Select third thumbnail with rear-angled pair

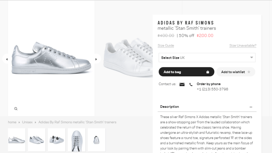[57, 140]
